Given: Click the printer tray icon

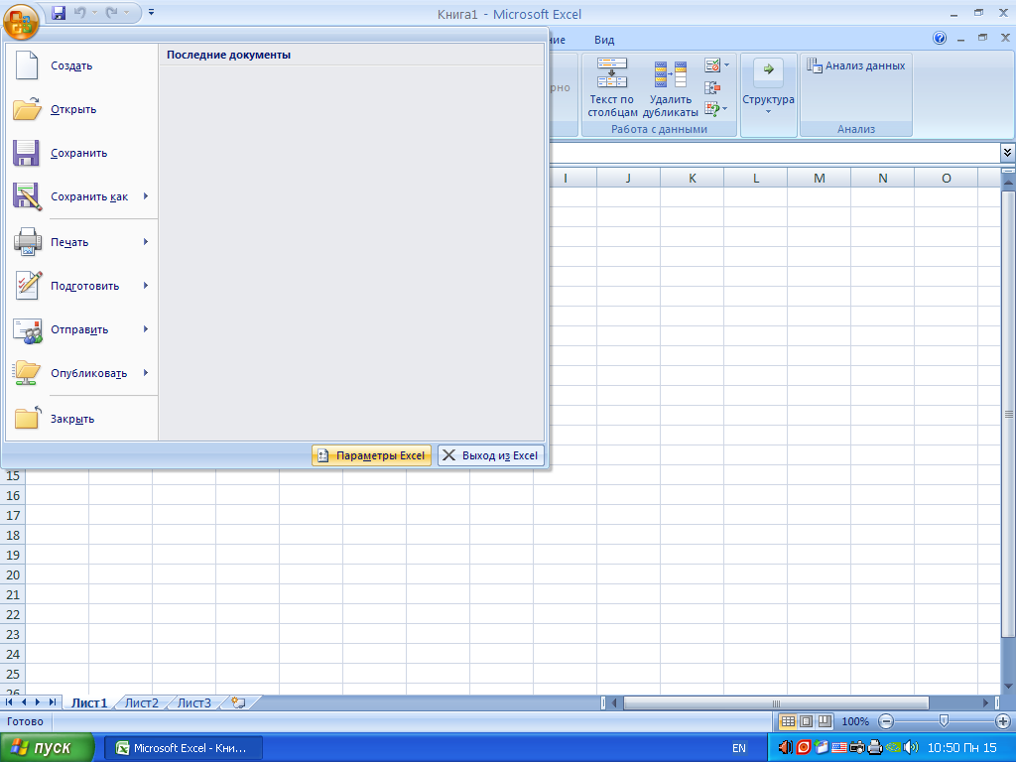Looking at the screenshot, I should click(875, 748).
